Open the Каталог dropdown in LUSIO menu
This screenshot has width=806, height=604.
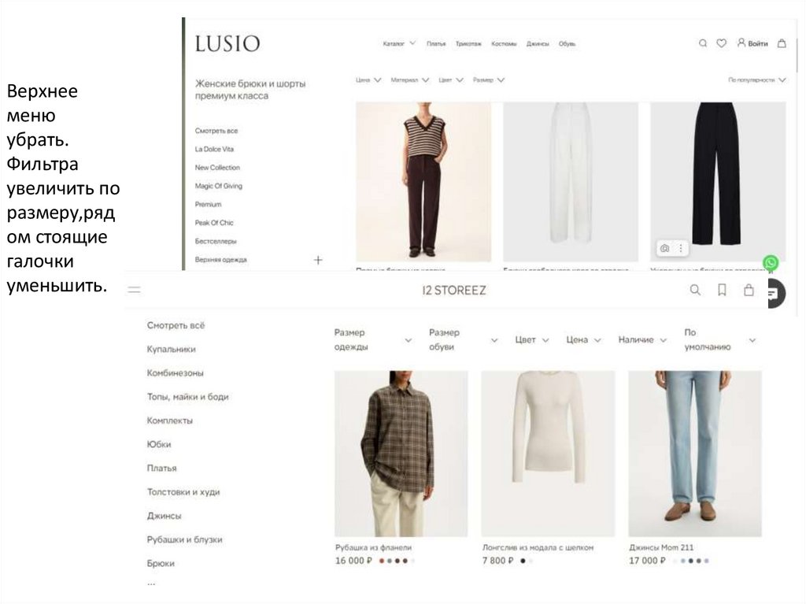(399, 44)
